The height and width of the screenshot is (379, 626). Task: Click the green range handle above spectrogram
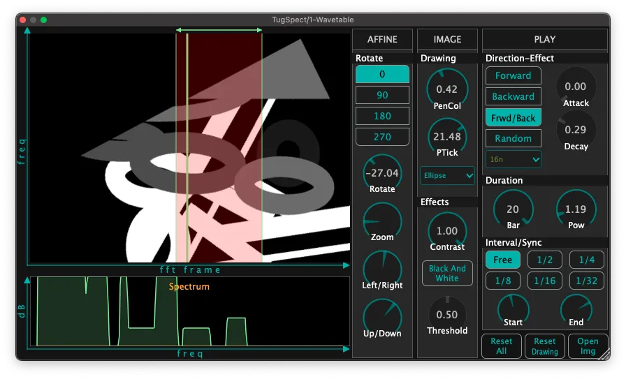pyautogui.click(x=219, y=30)
